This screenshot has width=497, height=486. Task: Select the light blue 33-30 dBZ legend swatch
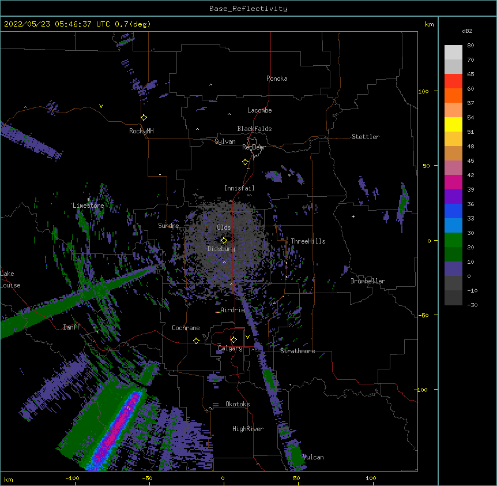[453, 226]
